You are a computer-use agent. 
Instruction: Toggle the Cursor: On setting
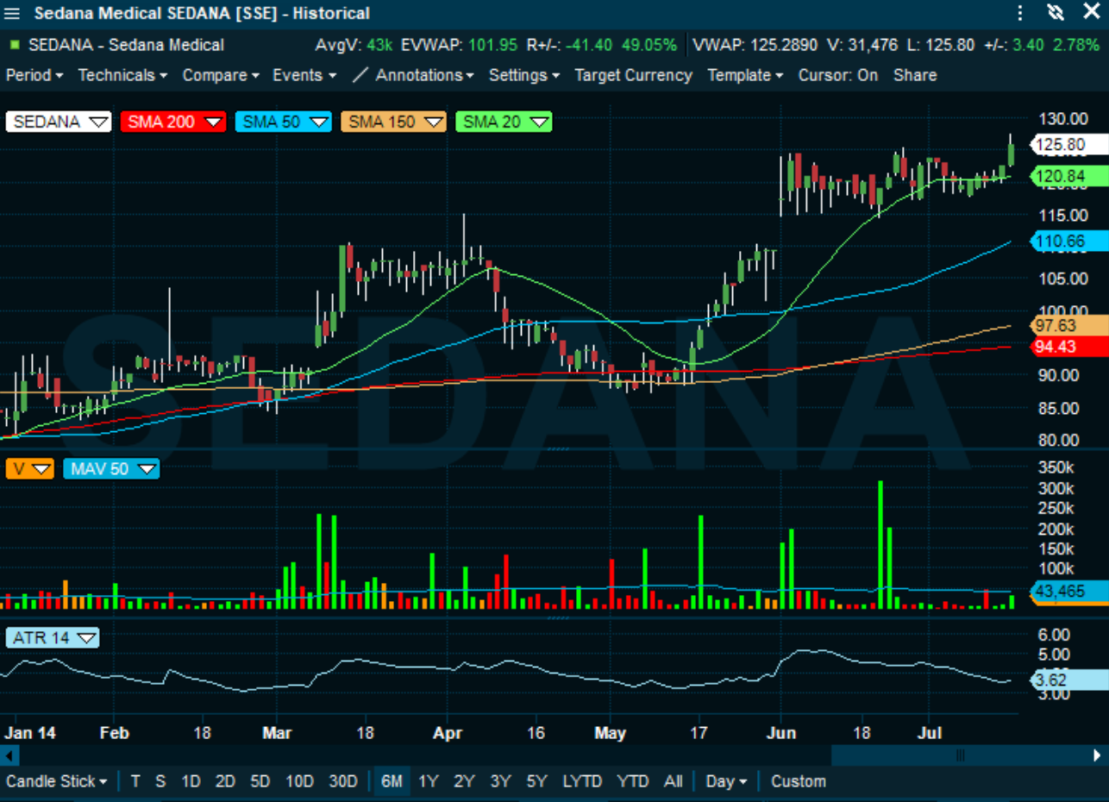pyautogui.click(x=838, y=75)
